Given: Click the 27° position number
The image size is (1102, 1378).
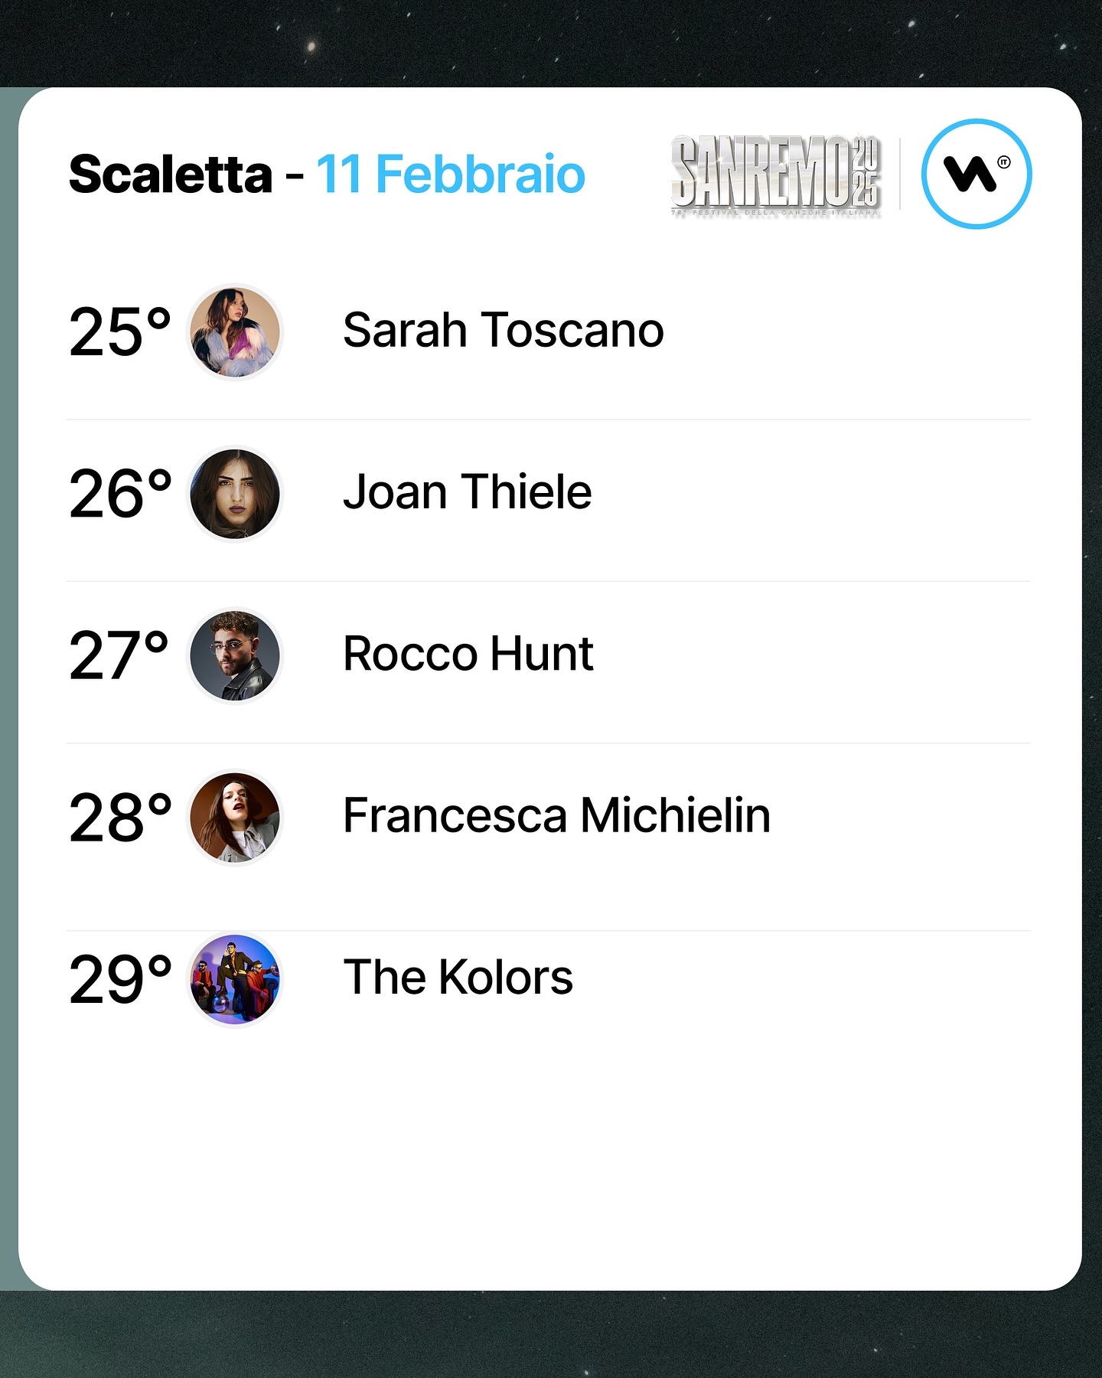Looking at the screenshot, I should tap(119, 655).
